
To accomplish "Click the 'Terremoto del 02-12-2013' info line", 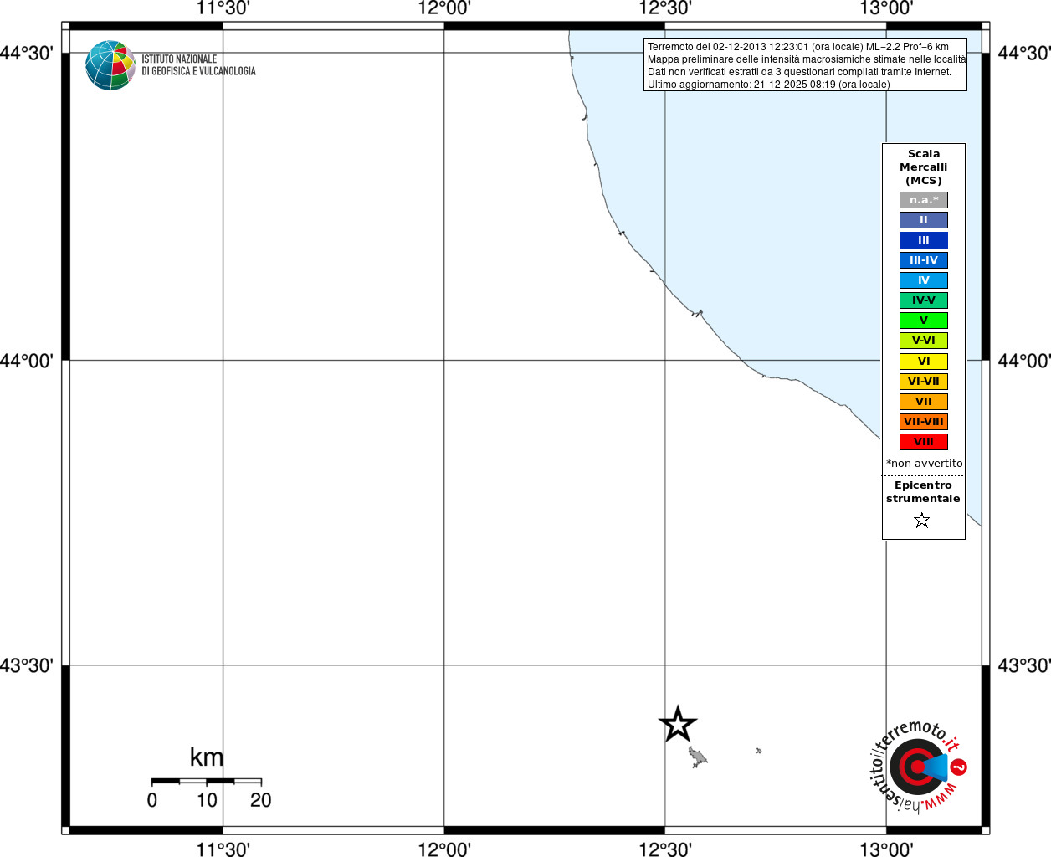I will click(798, 47).
